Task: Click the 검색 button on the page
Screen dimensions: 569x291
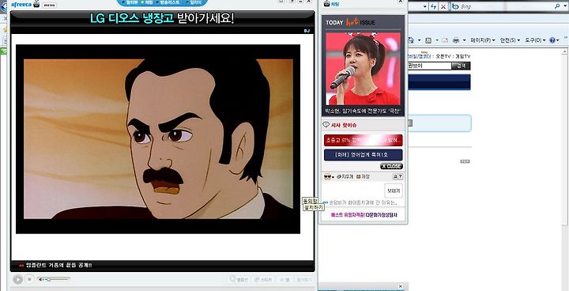Action: [x=461, y=66]
